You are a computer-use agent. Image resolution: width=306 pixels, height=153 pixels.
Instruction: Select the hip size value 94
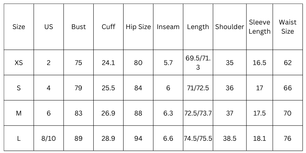click(x=138, y=138)
